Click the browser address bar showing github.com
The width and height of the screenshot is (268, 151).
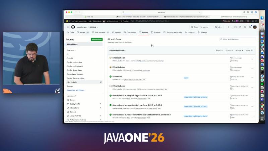[x=161, y=12]
